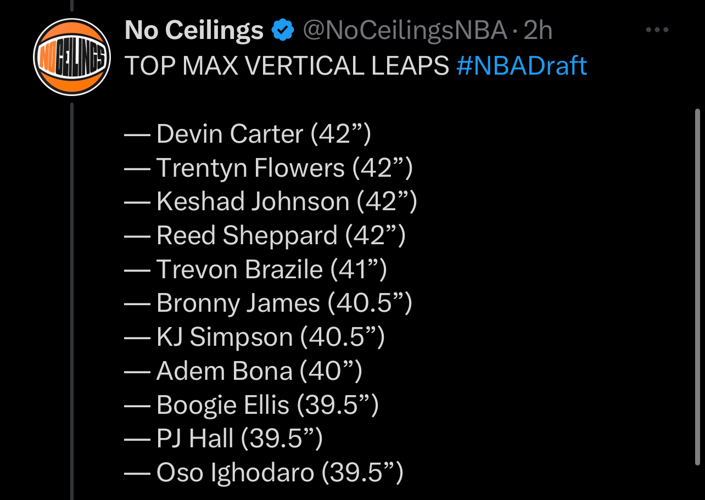705x500 pixels.
Task: Open the @NoCeilingsNBA handle link
Action: point(405,31)
